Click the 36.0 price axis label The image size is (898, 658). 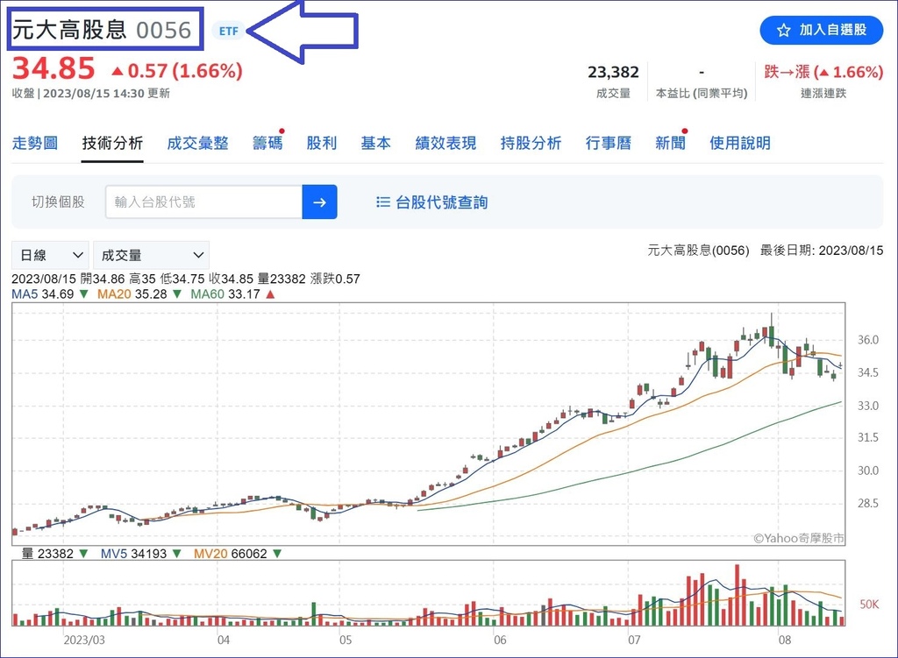click(868, 340)
